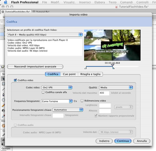Switch to the Ritaglia e taglia tab
The width and height of the screenshot is (156, 151).
click(x=90, y=74)
